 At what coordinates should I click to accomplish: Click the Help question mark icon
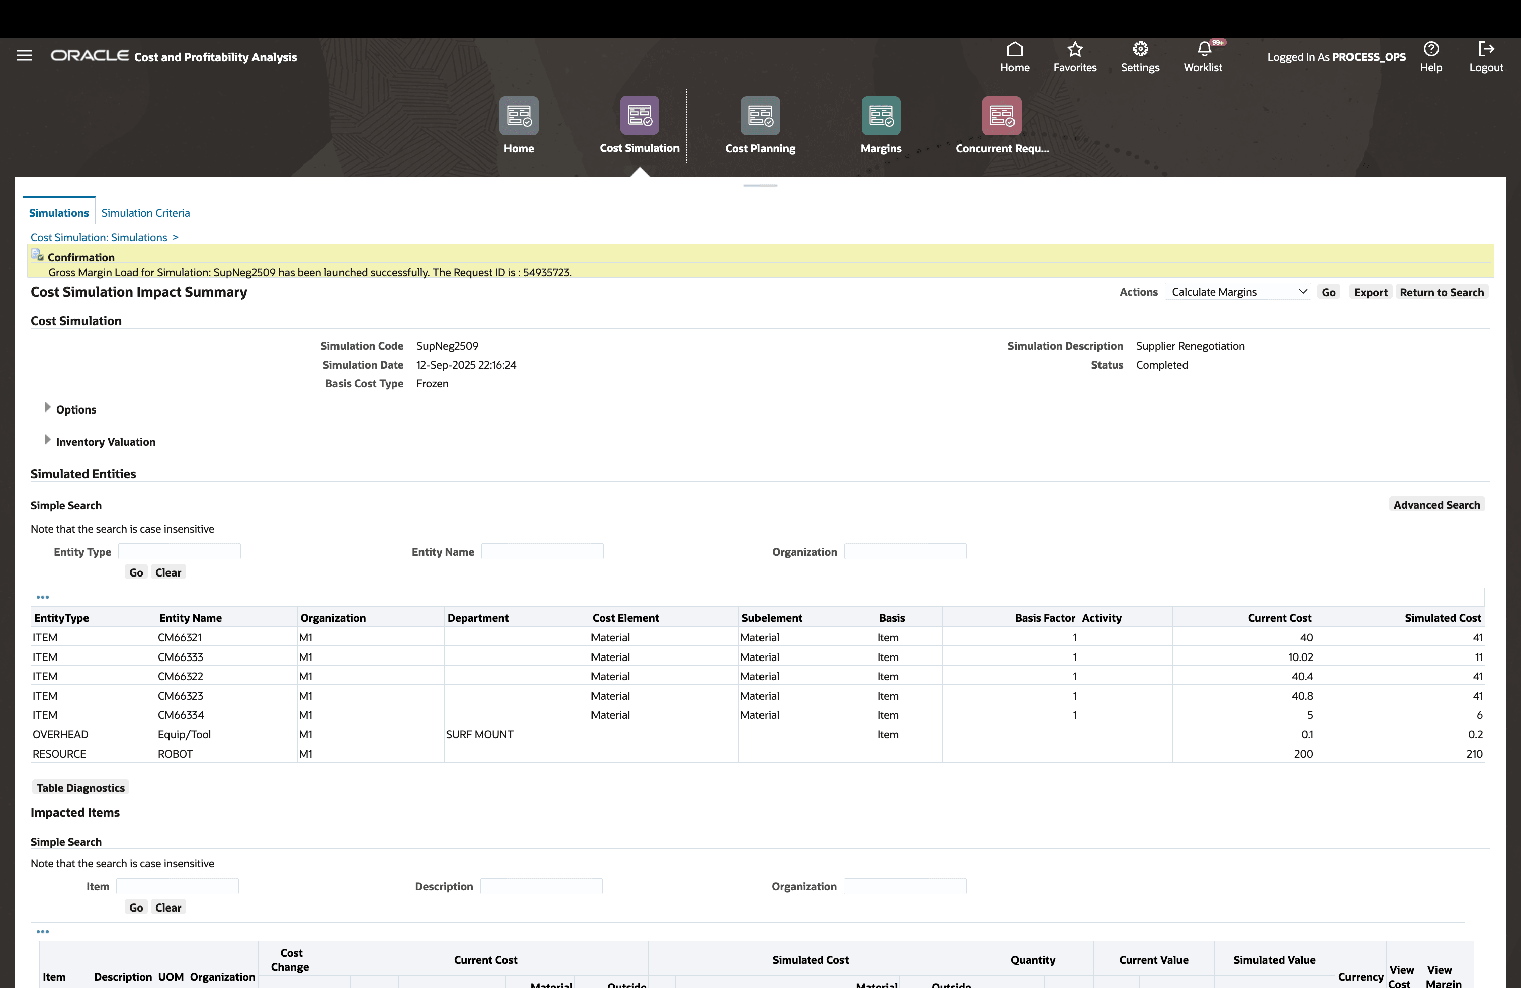pos(1430,50)
